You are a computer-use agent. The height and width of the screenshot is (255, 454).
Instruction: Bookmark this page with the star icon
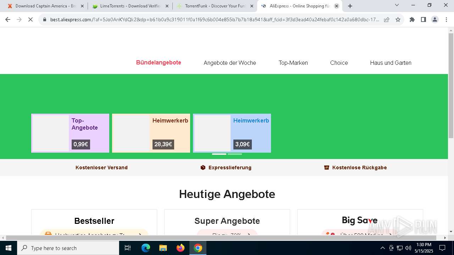pos(398,19)
